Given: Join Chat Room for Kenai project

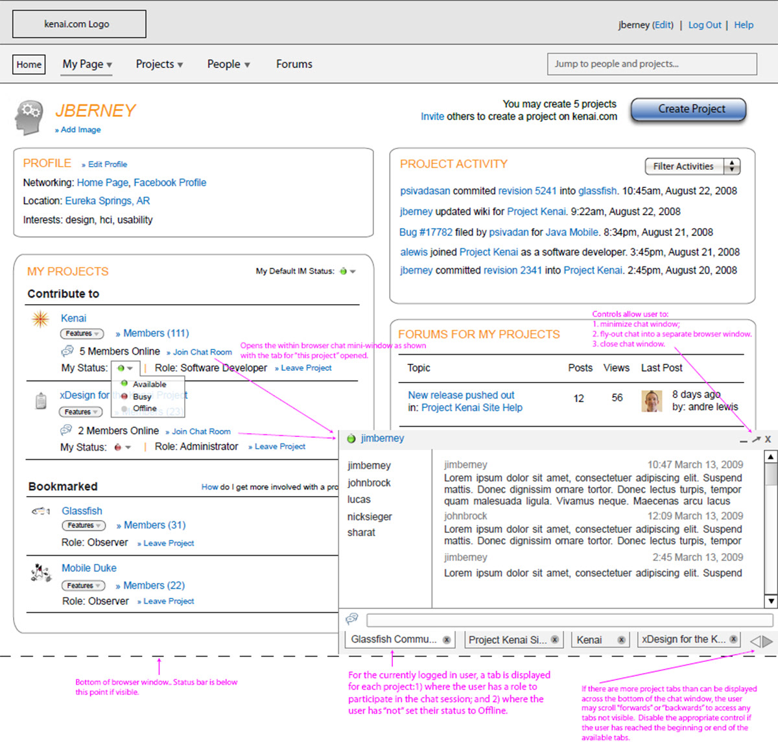Looking at the screenshot, I should click(x=199, y=352).
